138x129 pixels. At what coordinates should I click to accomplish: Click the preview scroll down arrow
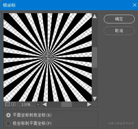pyautogui.click(x=94, y=99)
